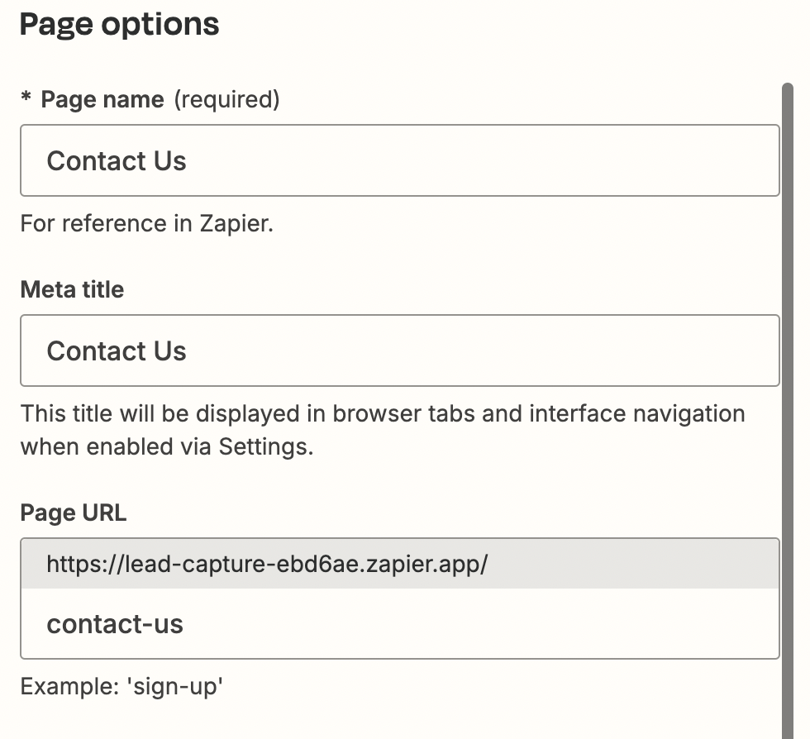Click the grayed lead-capture base URL prefix
The height and width of the screenshot is (739, 810).
(x=267, y=565)
